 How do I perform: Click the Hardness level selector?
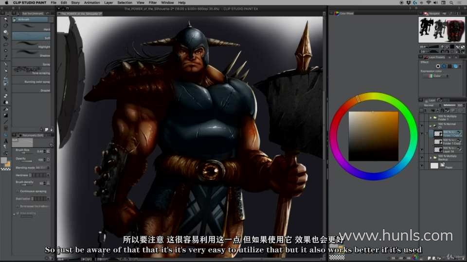click(39, 175)
